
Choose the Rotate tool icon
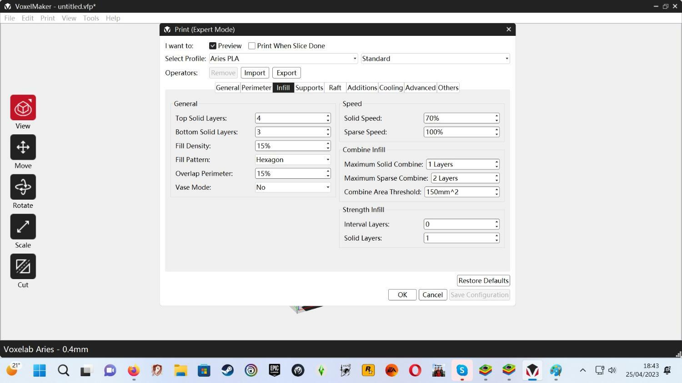click(x=23, y=187)
